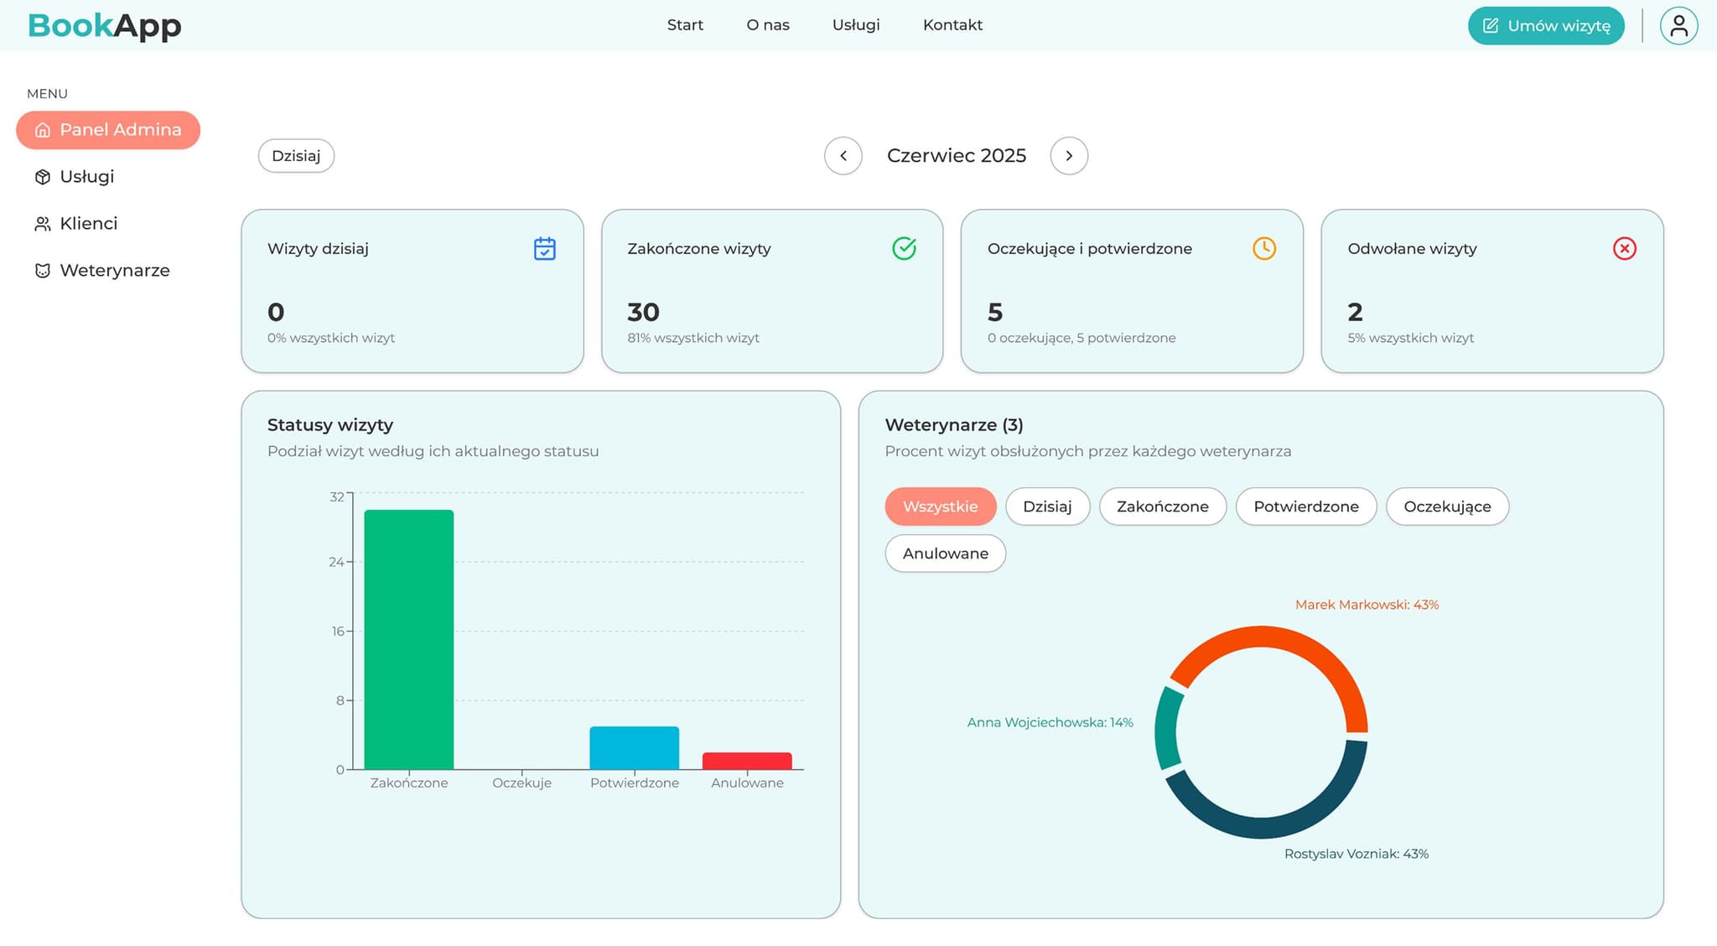Image resolution: width=1717 pixels, height=946 pixels.
Task: Click the calendar icon on Wizyty dzisiaj card
Action: (545, 248)
